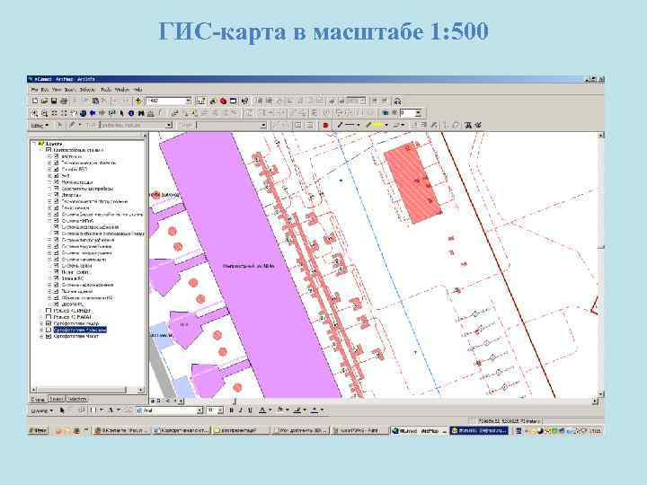Click the red hatched building polygon on the map
Screen dimensions: 647x485
413,183
